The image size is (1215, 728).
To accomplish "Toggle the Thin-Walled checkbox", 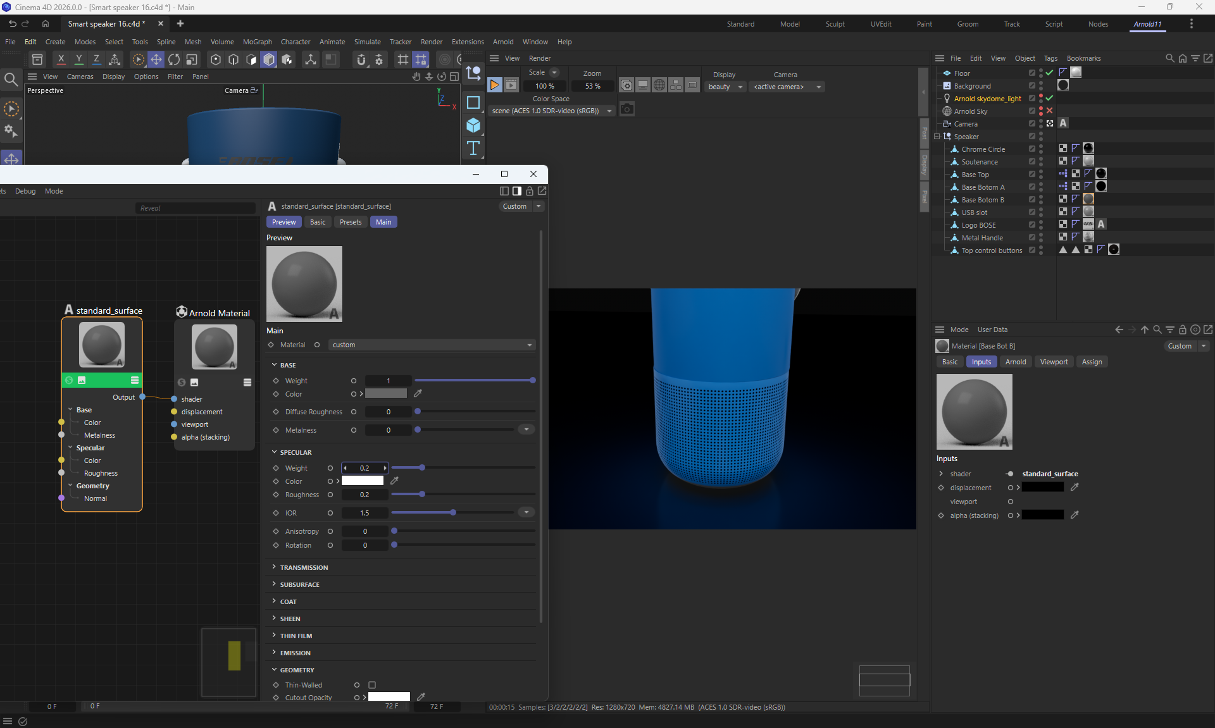I will tap(372, 685).
